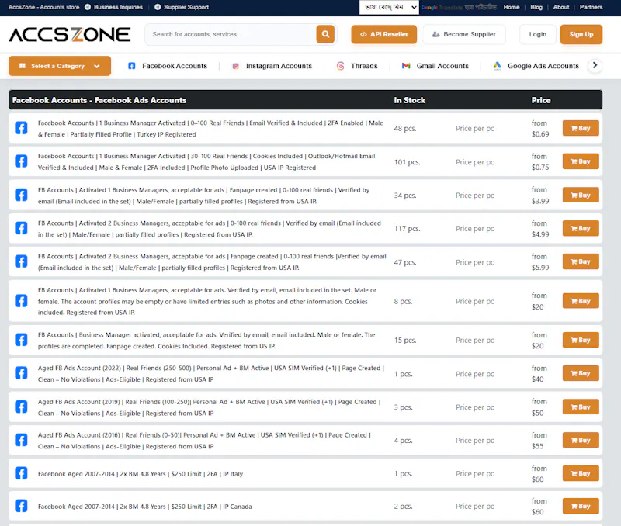Click the Google Ads category logo icon

coord(497,66)
